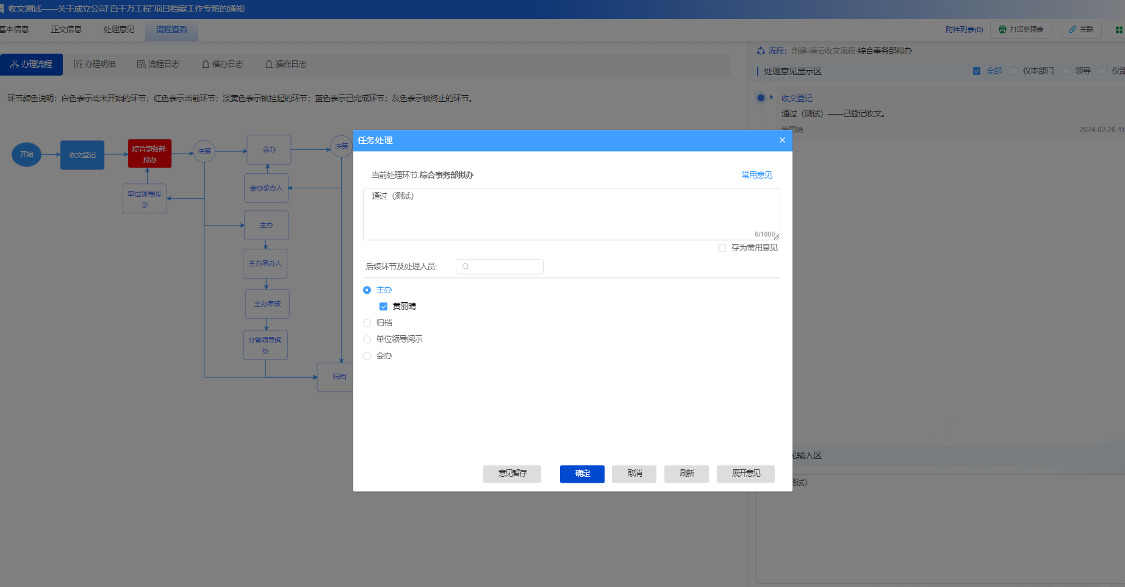Viewport: 1125px width, 587px height.
Task: Click the 主办 node in the flowchart
Action: (x=266, y=226)
